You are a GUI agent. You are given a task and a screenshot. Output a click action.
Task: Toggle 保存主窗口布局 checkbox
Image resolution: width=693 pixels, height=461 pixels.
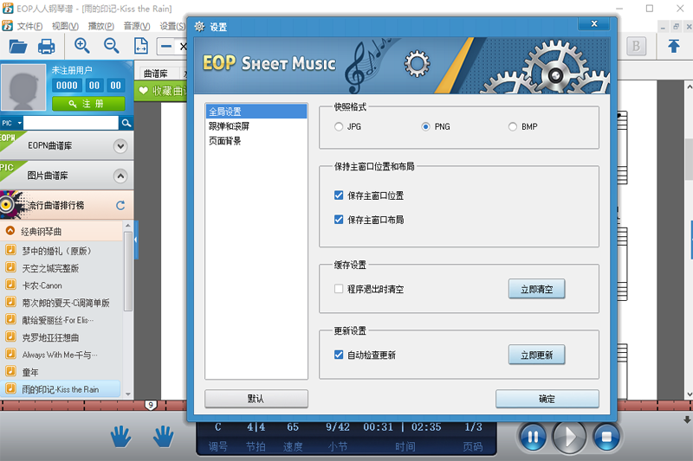click(x=339, y=219)
